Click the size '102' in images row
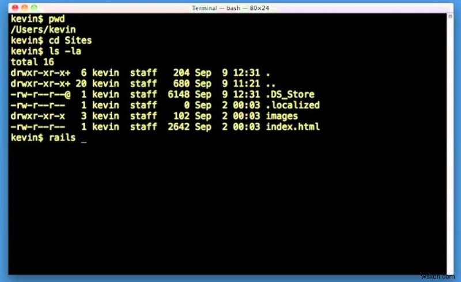Image resolution: width=461 pixels, height=282 pixels. (x=182, y=116)
